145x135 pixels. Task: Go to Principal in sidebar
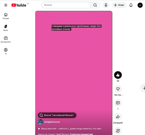6,16
